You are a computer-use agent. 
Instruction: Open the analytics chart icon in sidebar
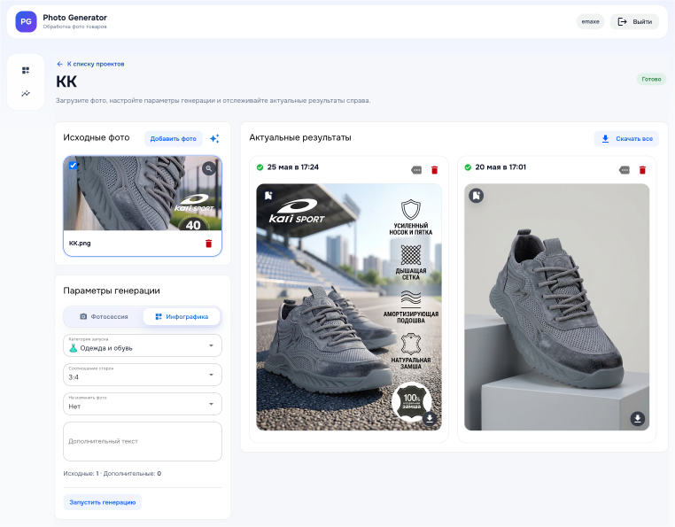click(x=26, y=93)
